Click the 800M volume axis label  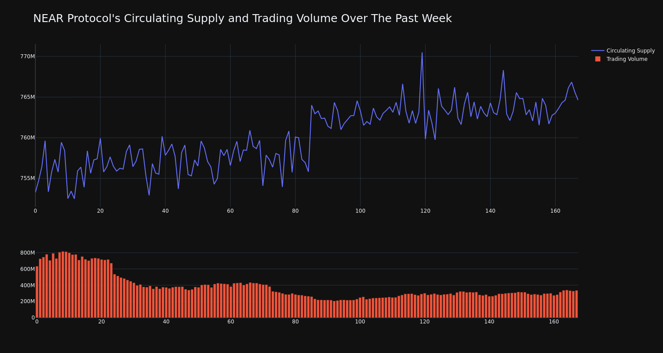click(x=27, y=253)
